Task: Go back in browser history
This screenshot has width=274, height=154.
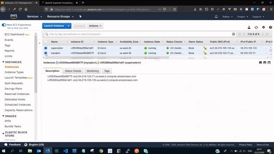Action: [3, 9]
